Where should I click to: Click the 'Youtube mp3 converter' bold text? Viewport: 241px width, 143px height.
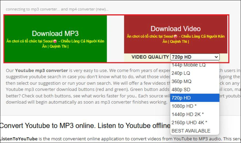click(42, 71)
